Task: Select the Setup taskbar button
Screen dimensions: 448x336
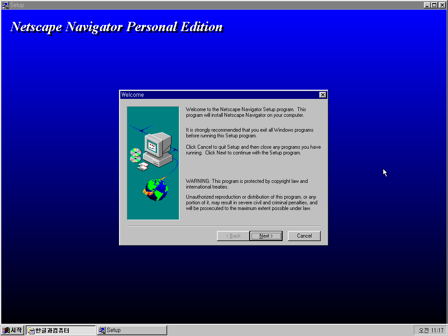Action: coord(132,330)
